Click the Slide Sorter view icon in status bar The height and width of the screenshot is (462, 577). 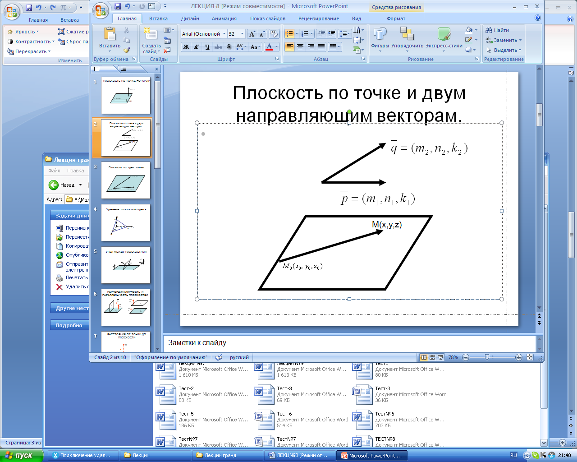point(432,357)
